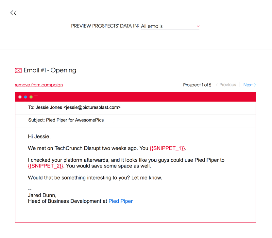
Task: Click the remove from campaign link
Action: tap(39, 85)
